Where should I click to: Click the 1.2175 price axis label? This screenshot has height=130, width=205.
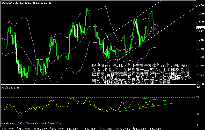coord(201,22)
